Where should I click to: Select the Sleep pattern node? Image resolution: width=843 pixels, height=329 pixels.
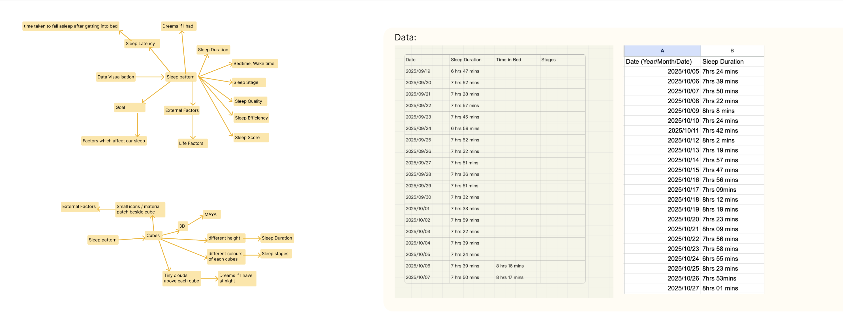181,77
